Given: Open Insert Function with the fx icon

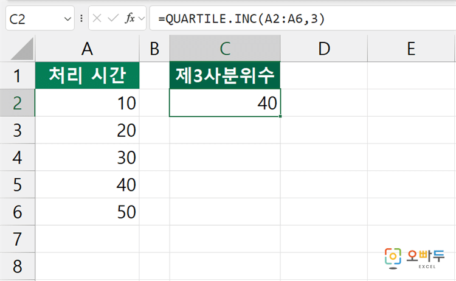Looking at the screenshot, I should (130, 19).
